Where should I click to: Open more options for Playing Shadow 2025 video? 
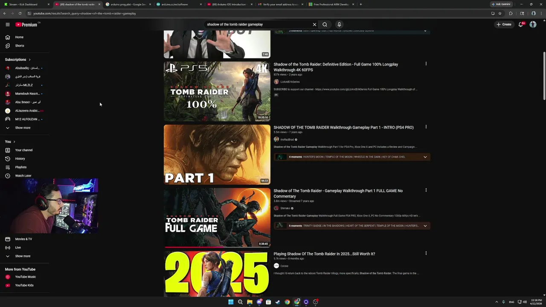pos(426,253)
